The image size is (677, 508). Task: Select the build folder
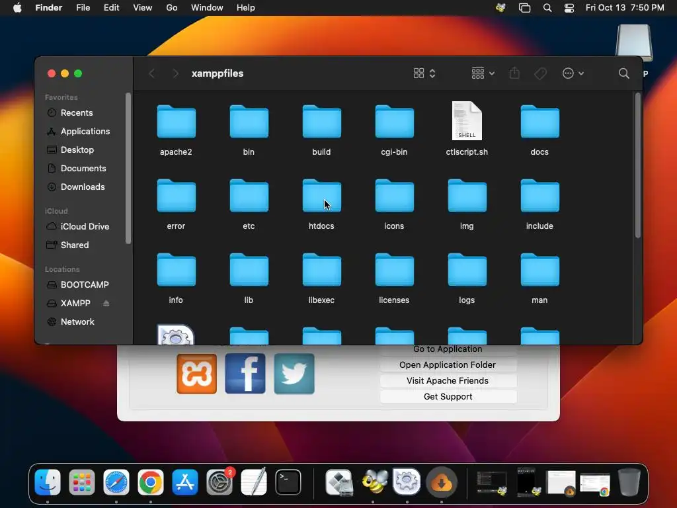(x=322, y=122)
